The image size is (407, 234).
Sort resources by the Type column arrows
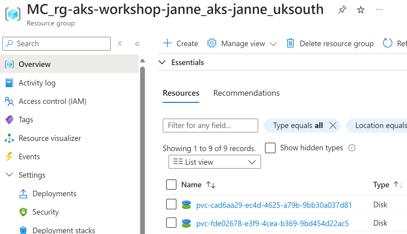[398, 185]
